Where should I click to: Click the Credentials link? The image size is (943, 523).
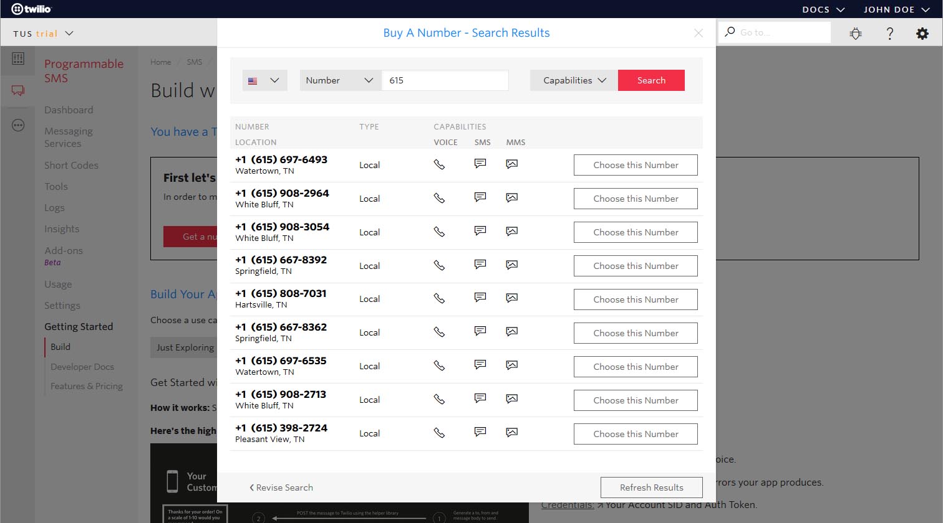pyautogui.click(x=568, y=505)
